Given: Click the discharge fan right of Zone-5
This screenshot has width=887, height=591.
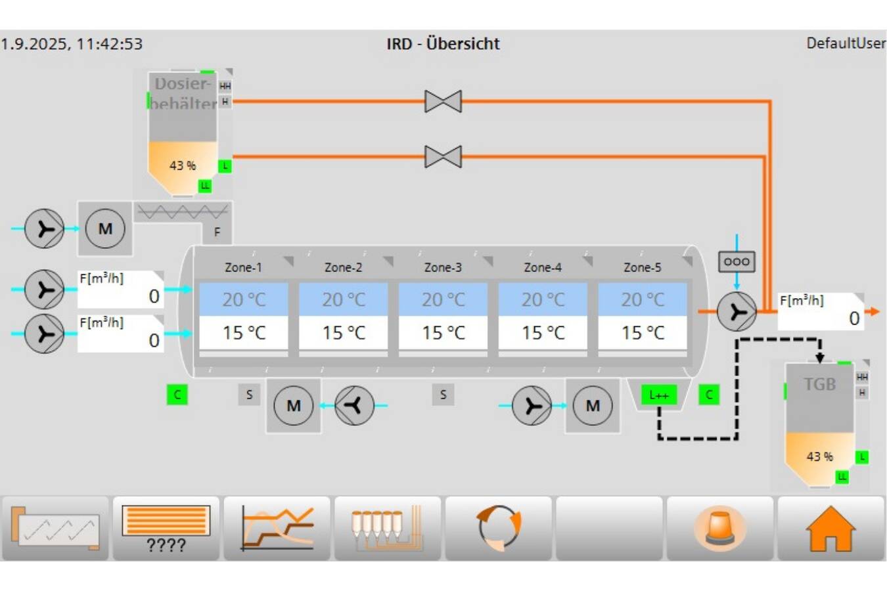Looking at the screenshot, I should point(737,312).
